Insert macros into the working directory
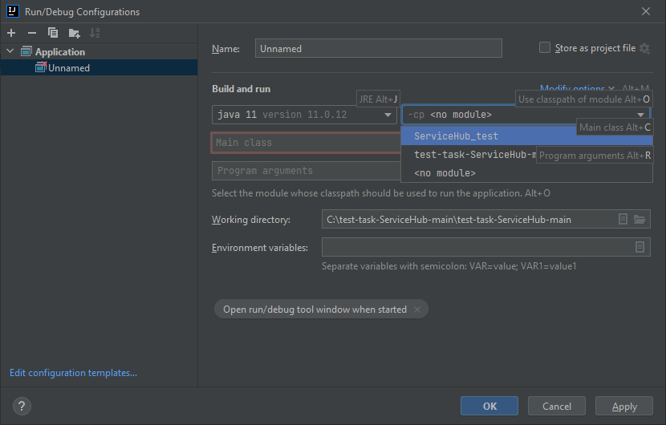This screenshot has width=666, height=425. (x=623, y=219)
